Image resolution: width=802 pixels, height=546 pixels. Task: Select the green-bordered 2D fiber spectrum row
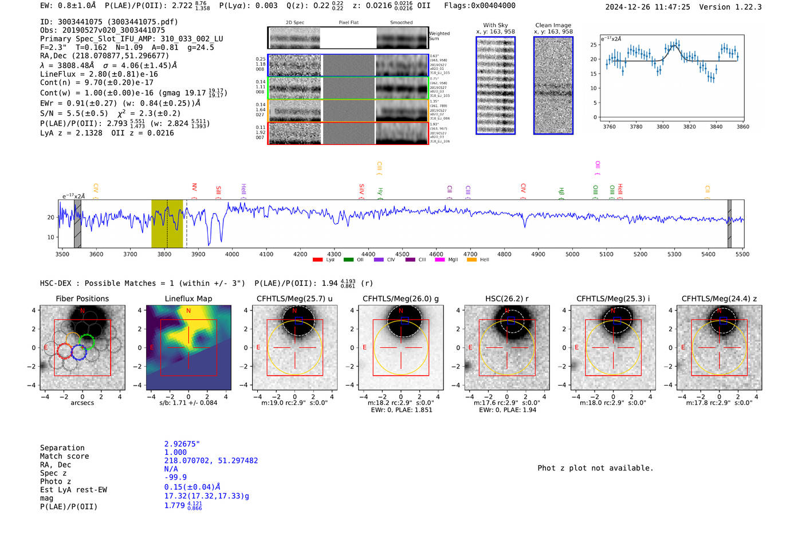(x=348, y=88)
